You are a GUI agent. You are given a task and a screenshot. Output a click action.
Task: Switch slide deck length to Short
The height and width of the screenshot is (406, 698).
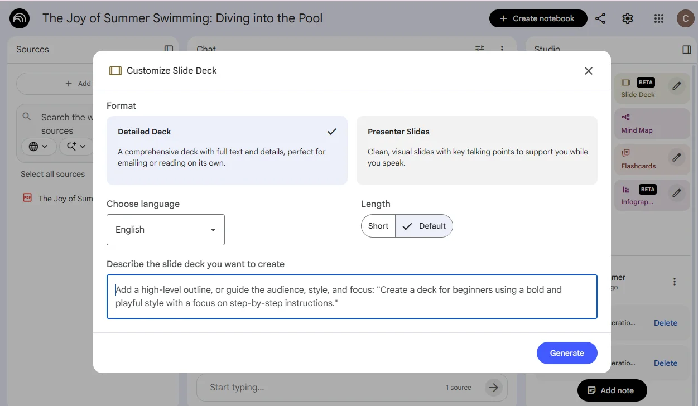click(378, 226)
